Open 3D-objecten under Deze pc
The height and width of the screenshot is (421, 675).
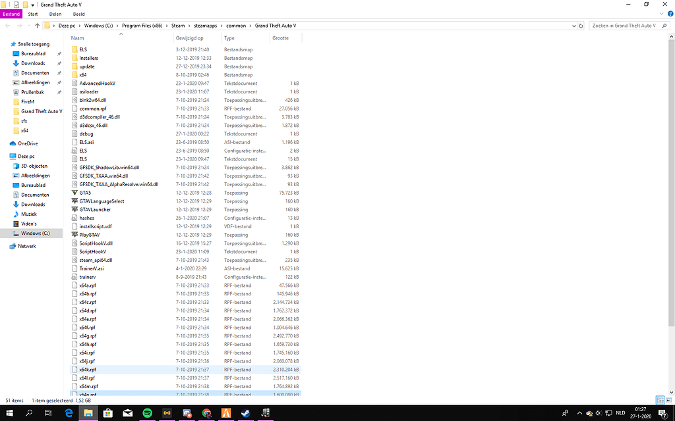[x=34, y=166]
